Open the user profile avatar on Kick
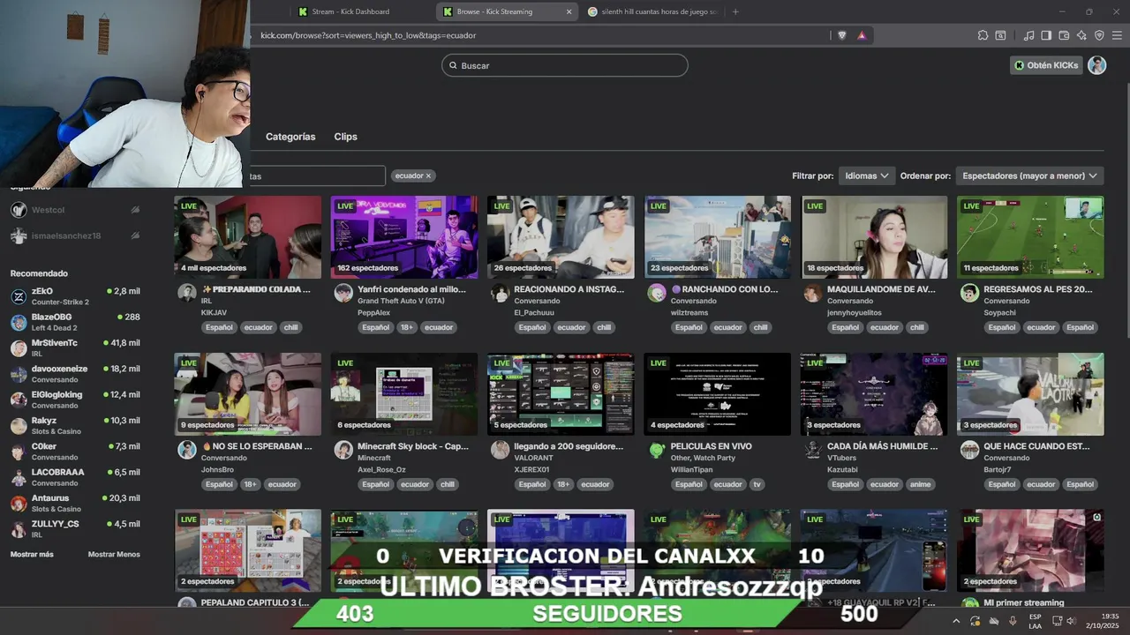The height and width of the screenshot is (635, 1130). [1096, 65]
